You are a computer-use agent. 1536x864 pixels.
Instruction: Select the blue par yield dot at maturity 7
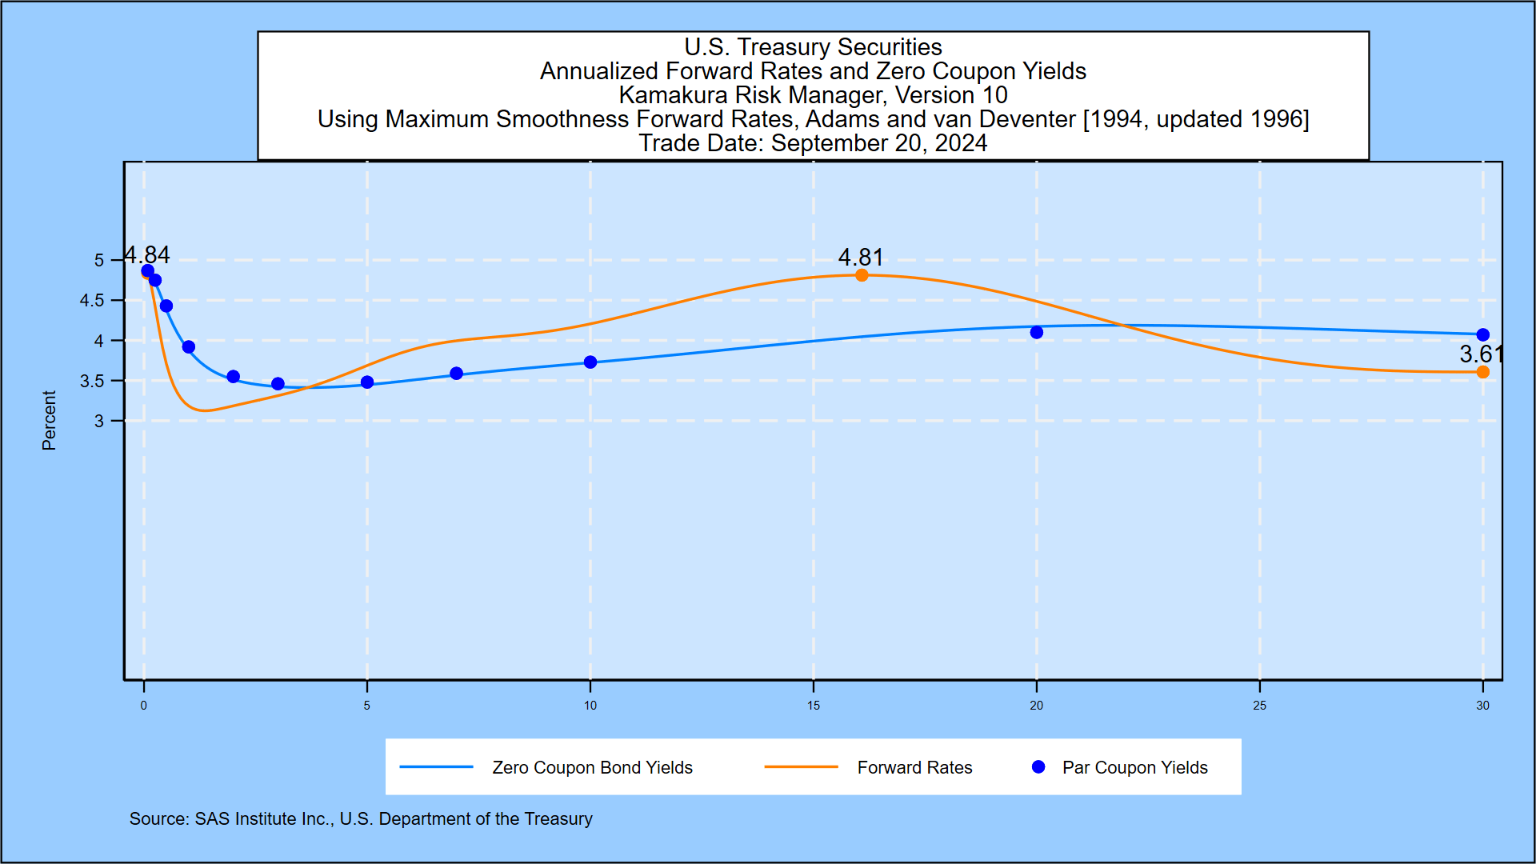(454, 373)
